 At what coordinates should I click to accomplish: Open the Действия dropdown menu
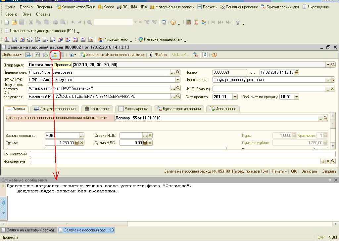point(12,55)
